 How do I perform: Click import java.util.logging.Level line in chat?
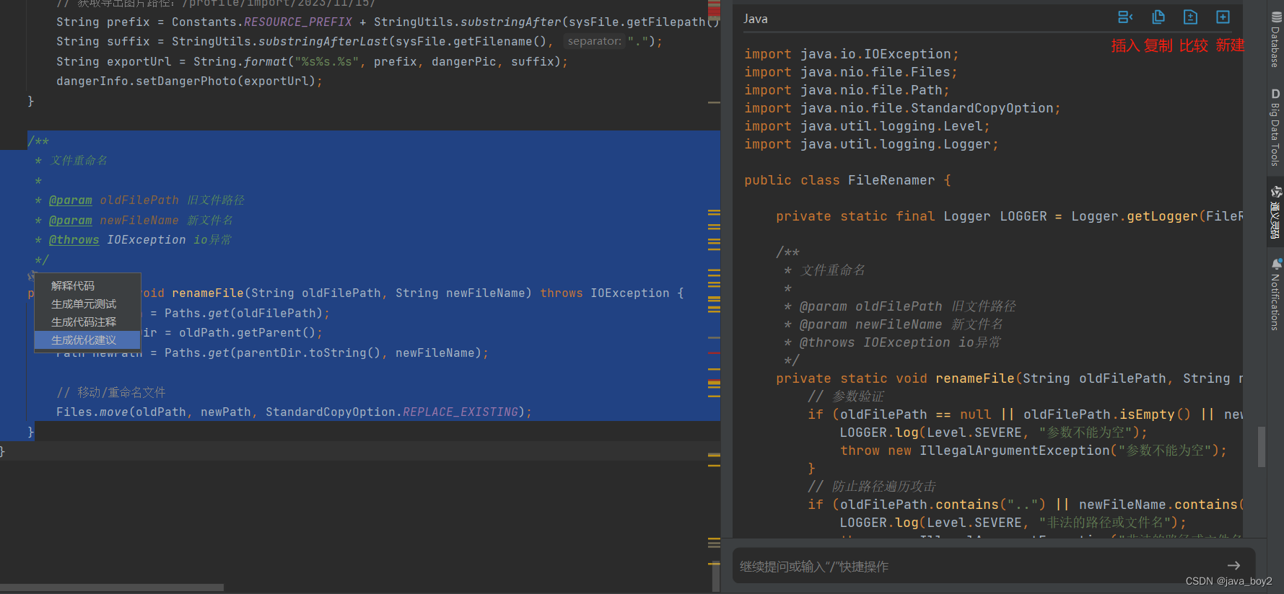tap(867, 126)
